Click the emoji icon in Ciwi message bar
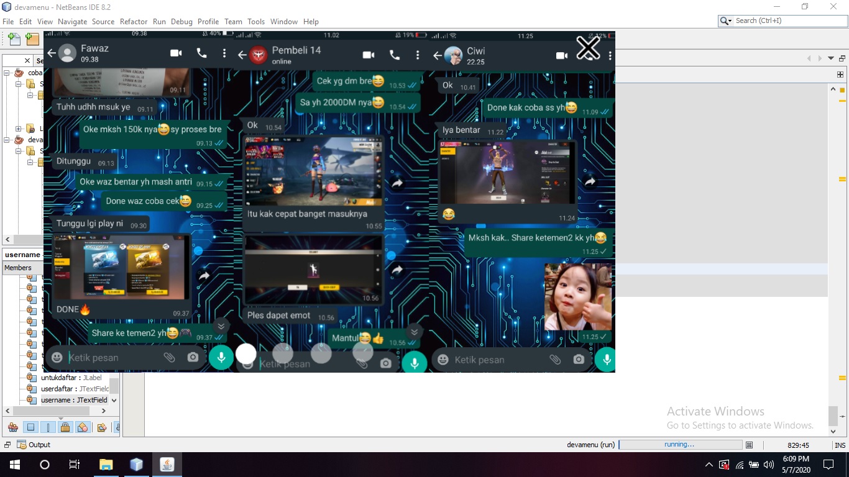The width and height of the screenshot is (849, 477). (443, 360)
